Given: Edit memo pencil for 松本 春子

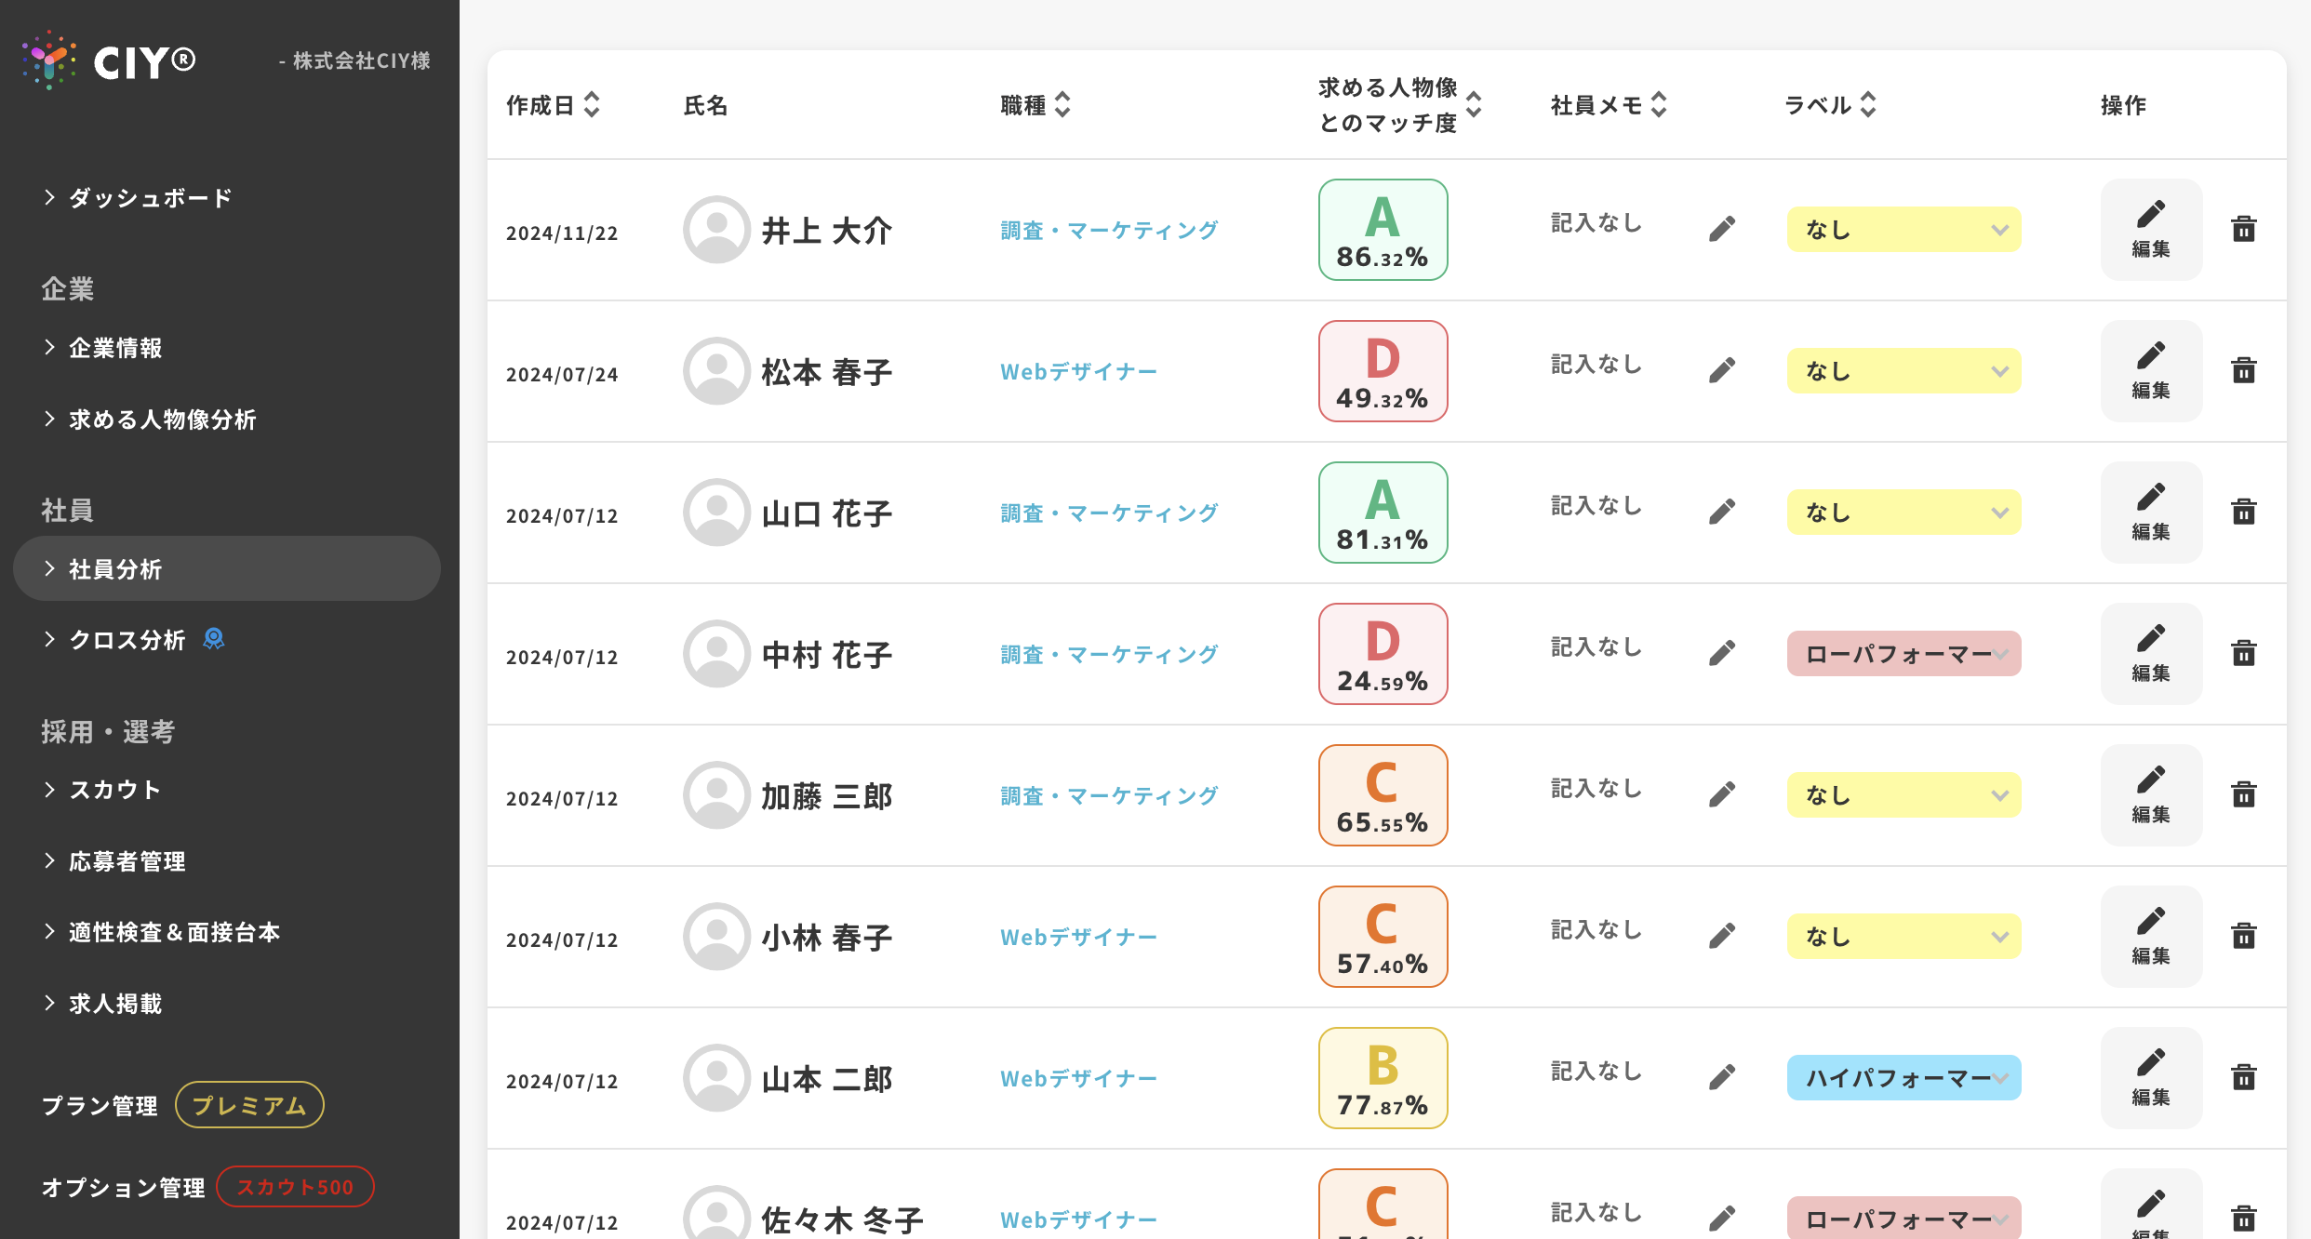Looking at the screenshot, I should (x=1722, y=370).
